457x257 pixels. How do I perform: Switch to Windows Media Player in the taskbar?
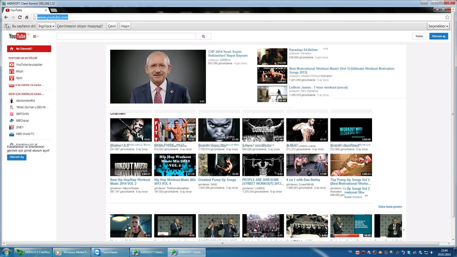point(71,252)
